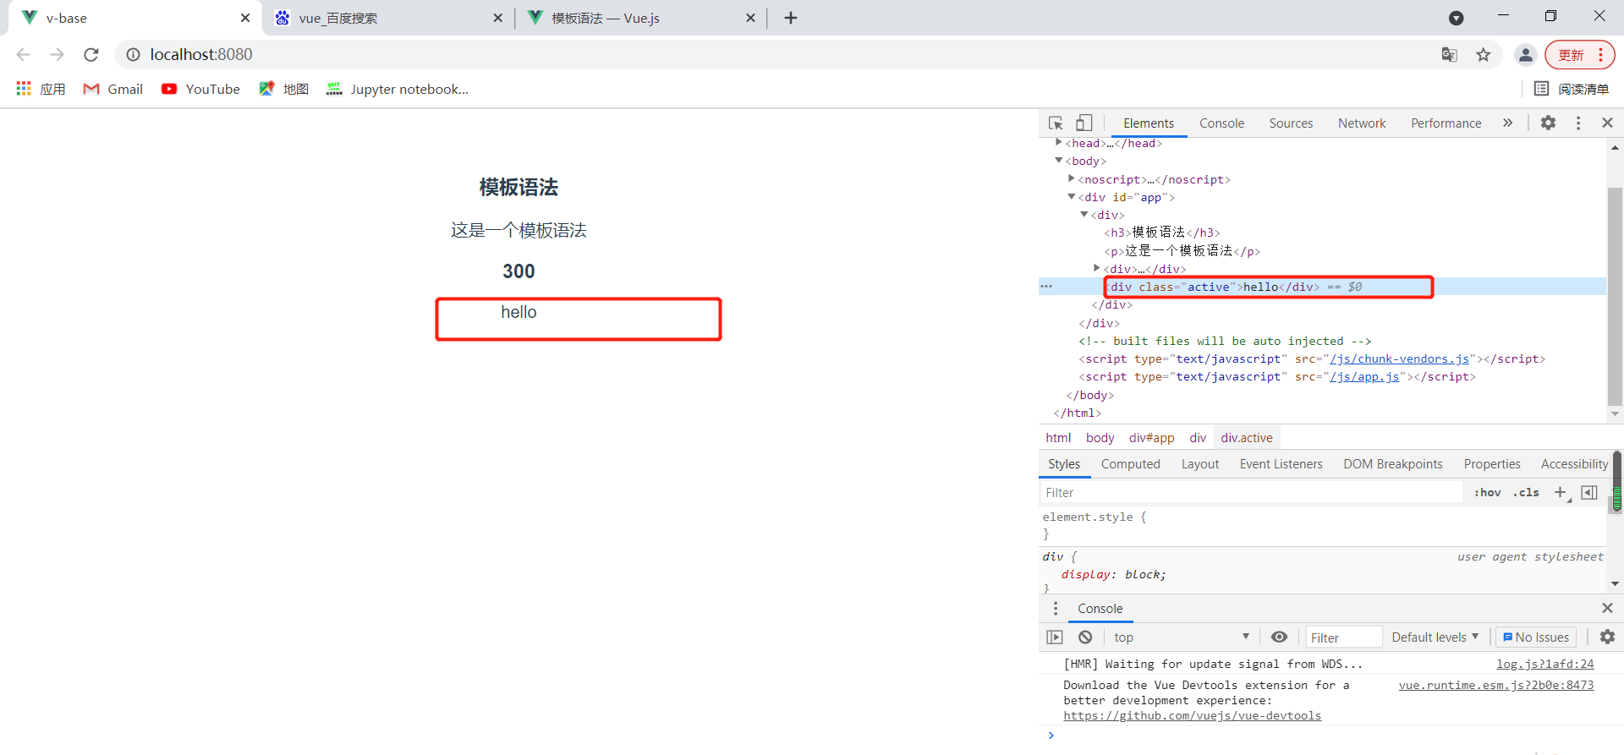
Task: Create a live expression eye icon
Action: tap(1279, 637)
